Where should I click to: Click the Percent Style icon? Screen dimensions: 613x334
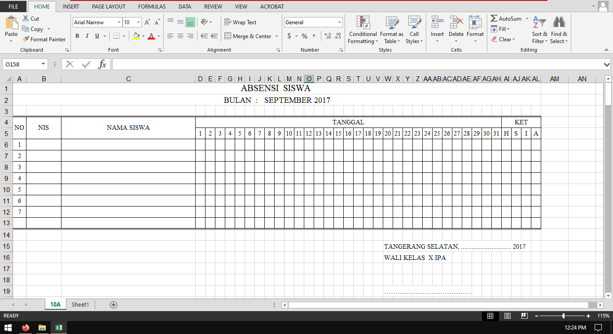304,36
